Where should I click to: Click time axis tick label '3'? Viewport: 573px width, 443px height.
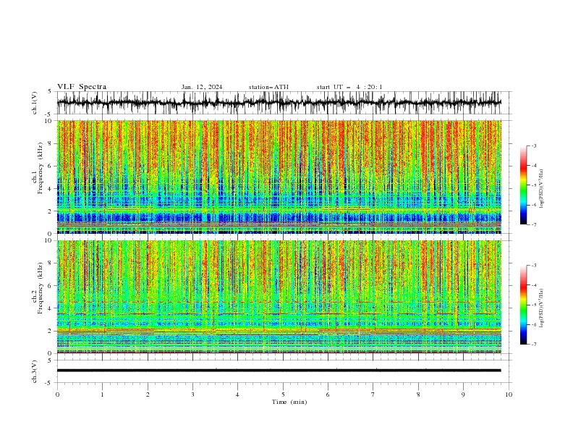[192, 395]
